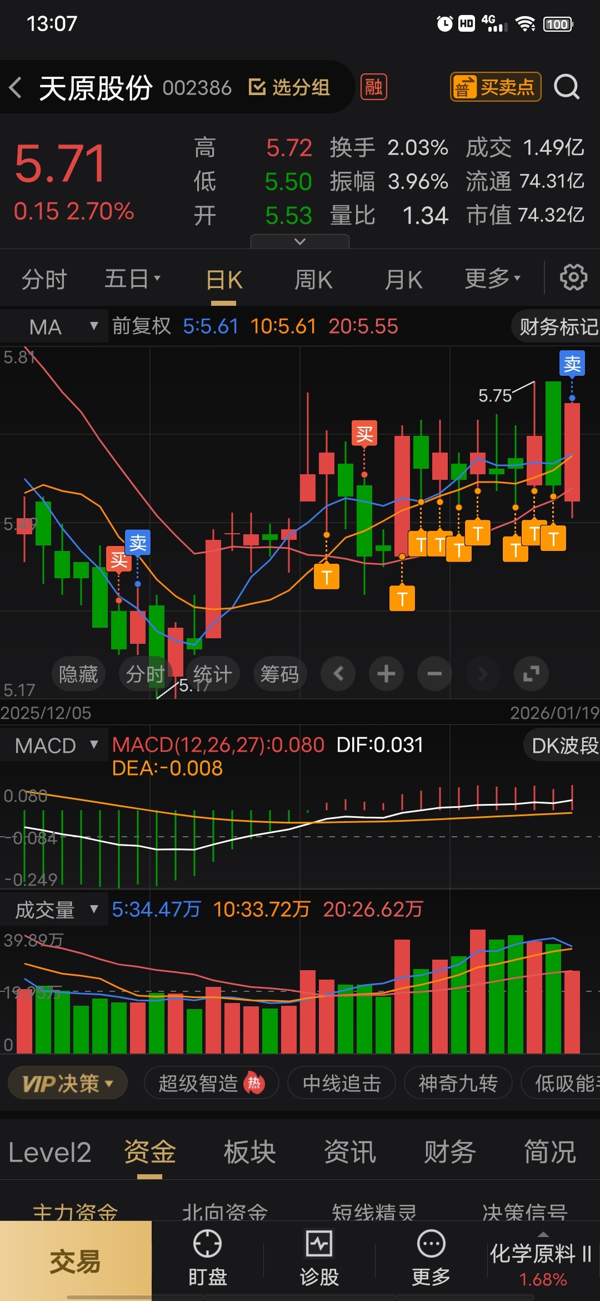The height and width of the screenshot is (1301, 600).
Task: Open the 成交量 indicator dropdown
Action: 54,910
